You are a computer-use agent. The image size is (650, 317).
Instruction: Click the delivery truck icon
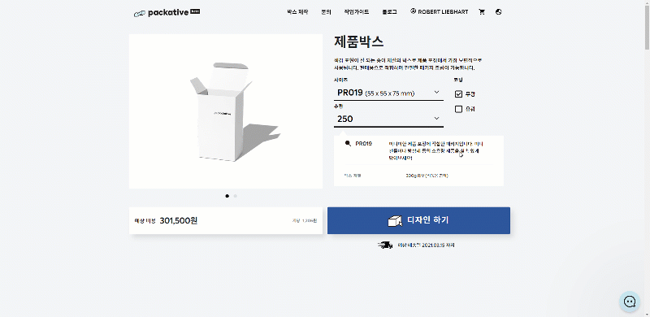[385, 245]
